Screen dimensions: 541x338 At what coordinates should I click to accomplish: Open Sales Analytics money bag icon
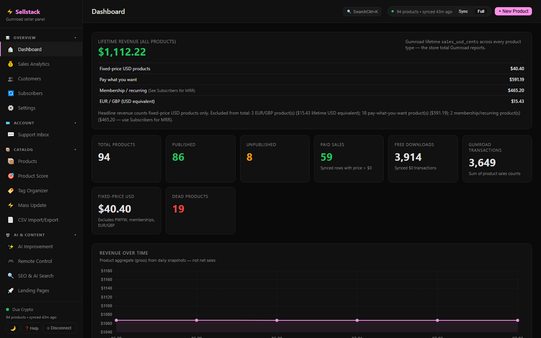tap(11, 64)
